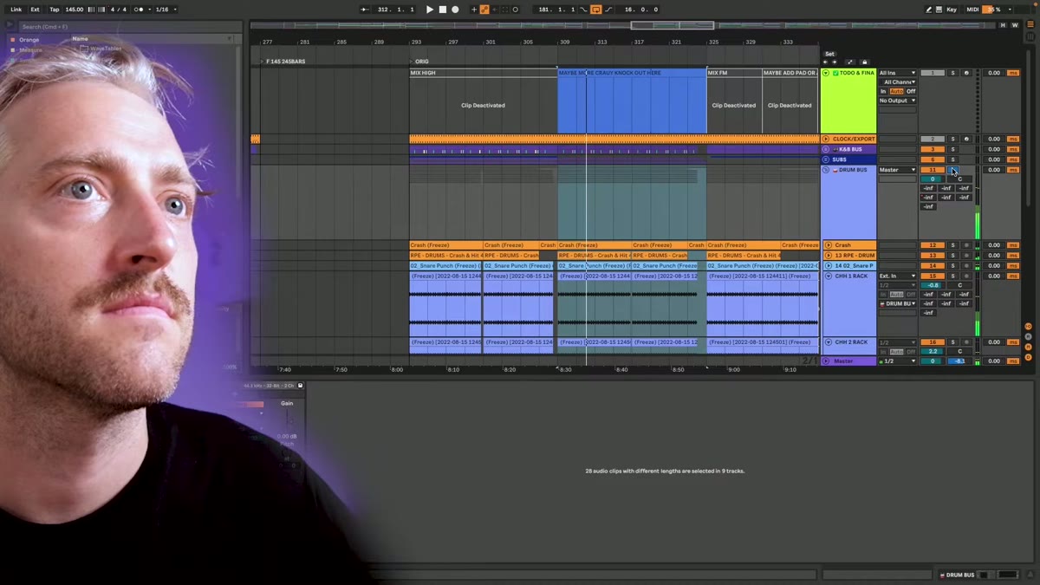Open the 1/16 quantization menu

point(166,10)
